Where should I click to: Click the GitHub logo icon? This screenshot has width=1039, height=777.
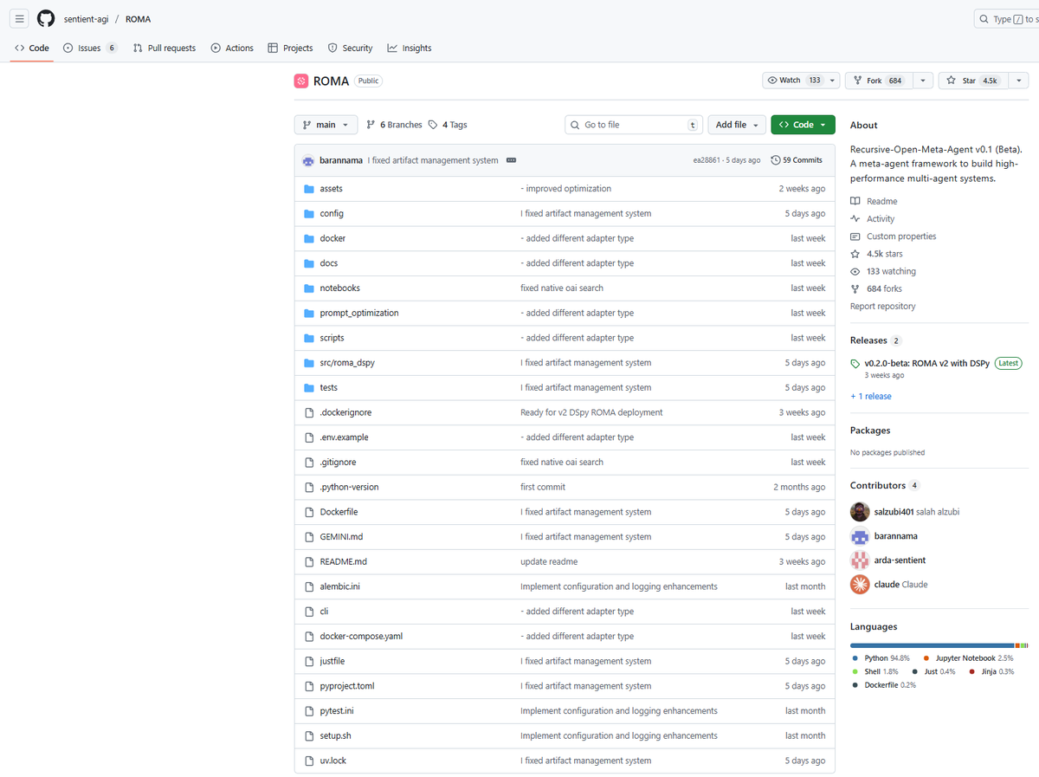tap(46, 18)
